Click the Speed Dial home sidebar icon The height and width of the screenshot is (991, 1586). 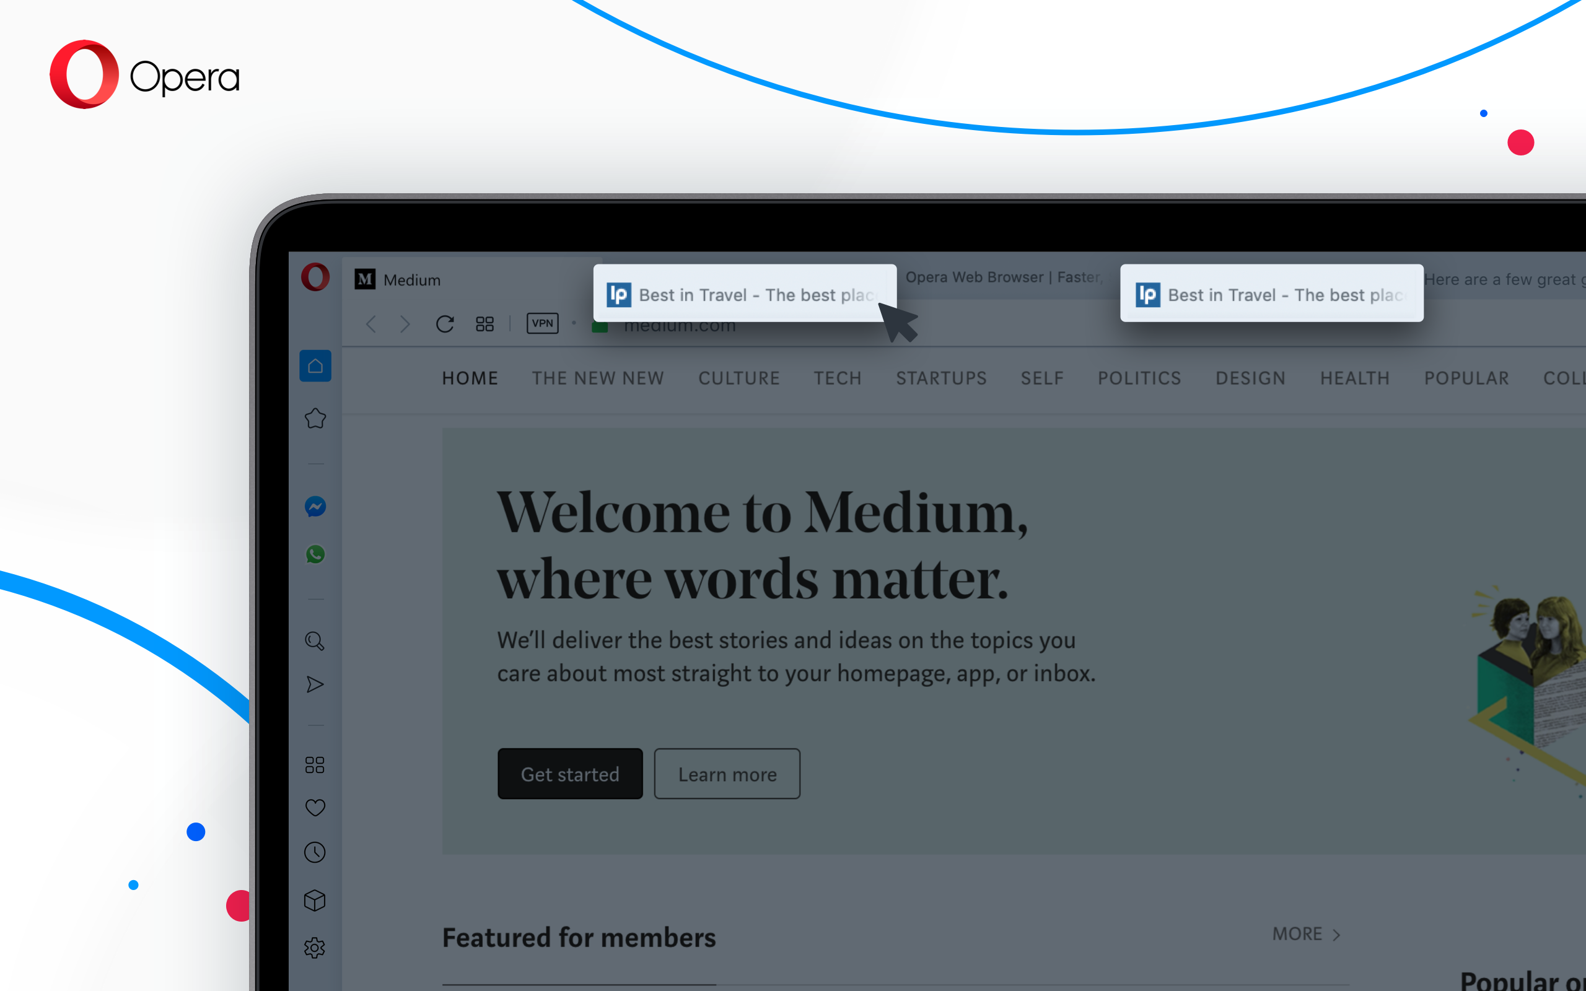tap(315, 365)
